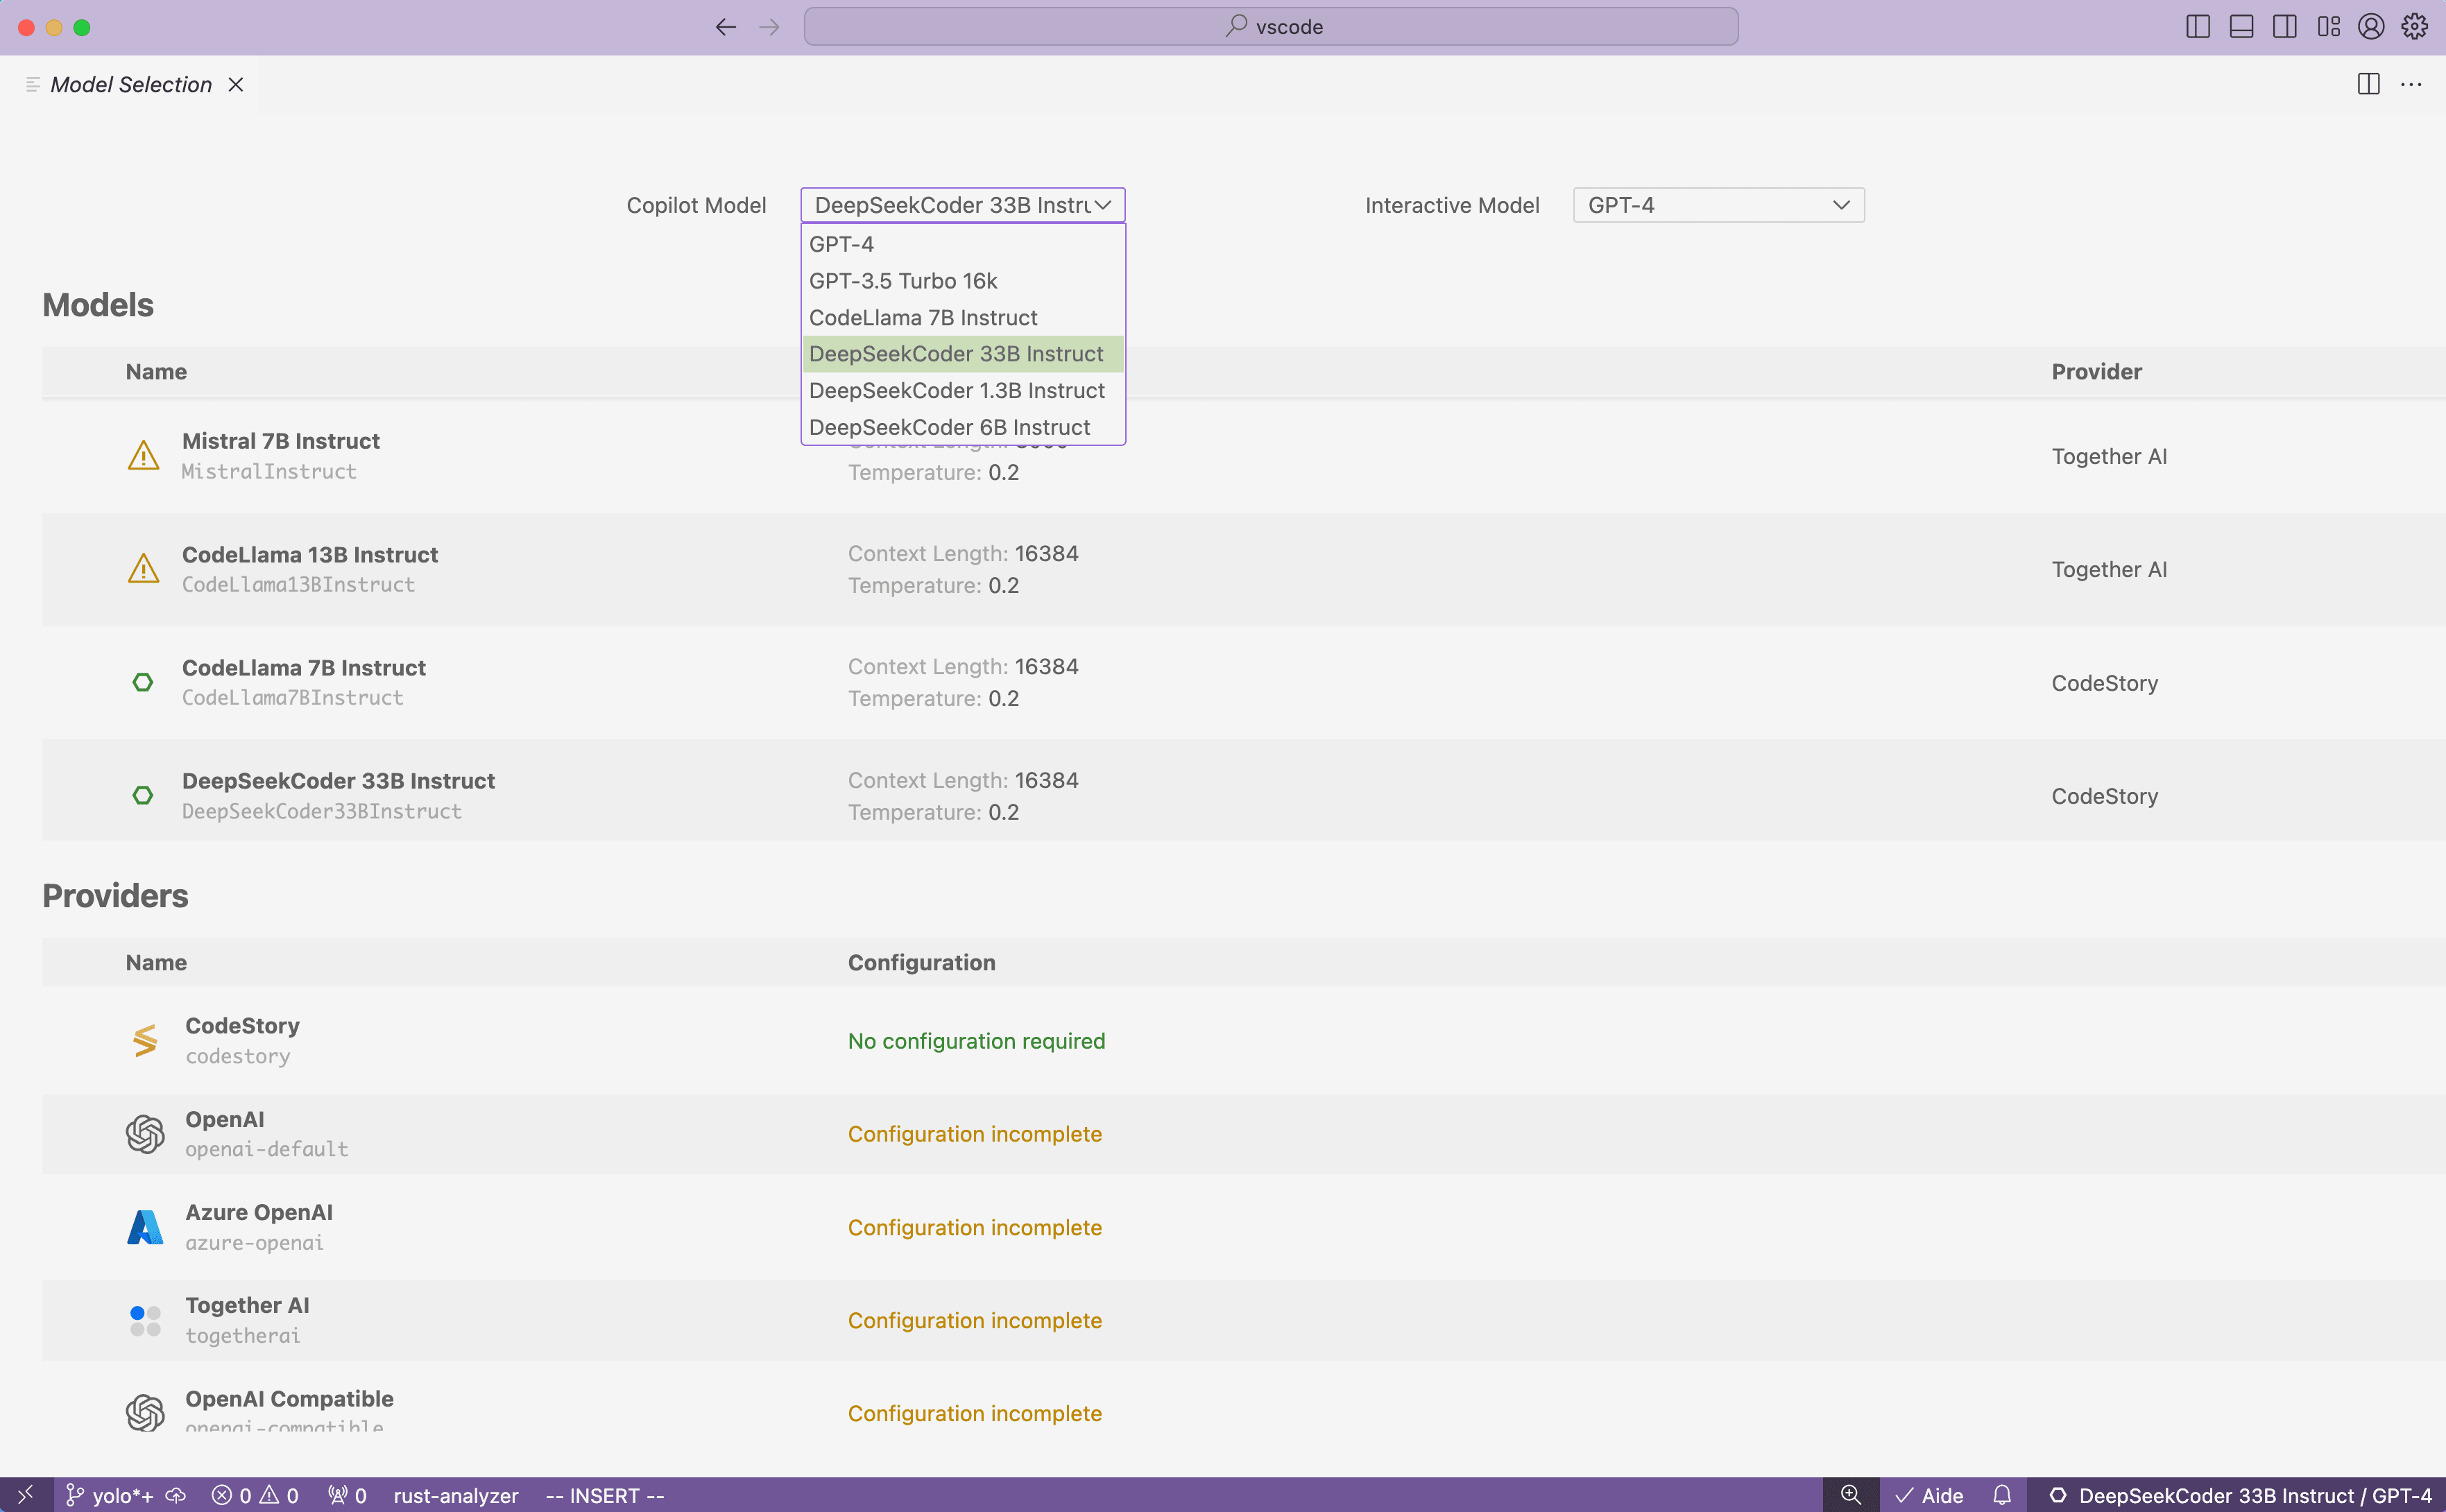Select the Mistral 7B Instruct model name
The height and width of the screenshot is (1512, 2446).
point(281,441)
